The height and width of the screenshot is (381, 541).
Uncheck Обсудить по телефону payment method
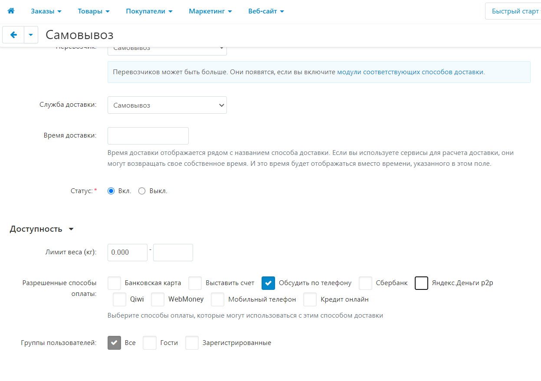pos(269,283)
